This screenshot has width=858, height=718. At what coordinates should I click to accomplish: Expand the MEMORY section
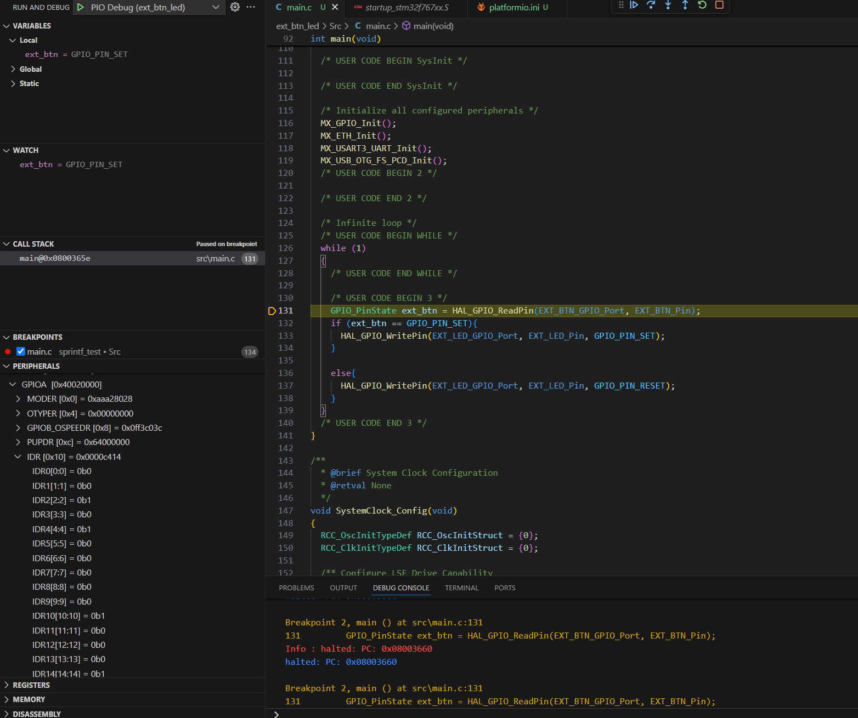click(7, 699)
